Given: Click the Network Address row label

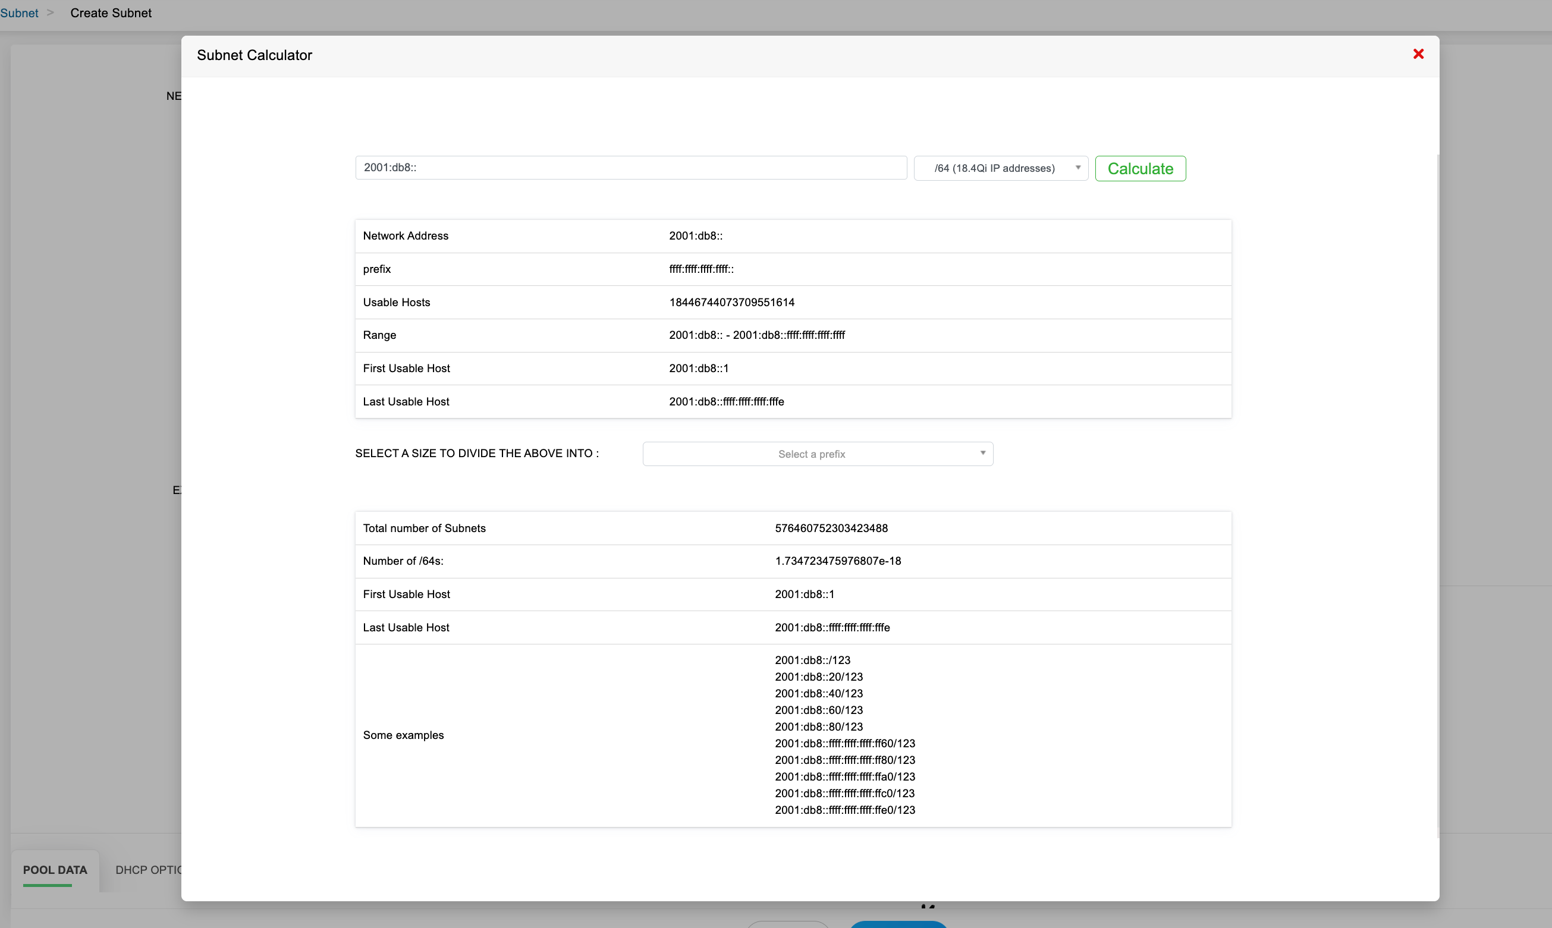Looking at the screenshot, I should (405, 236).
